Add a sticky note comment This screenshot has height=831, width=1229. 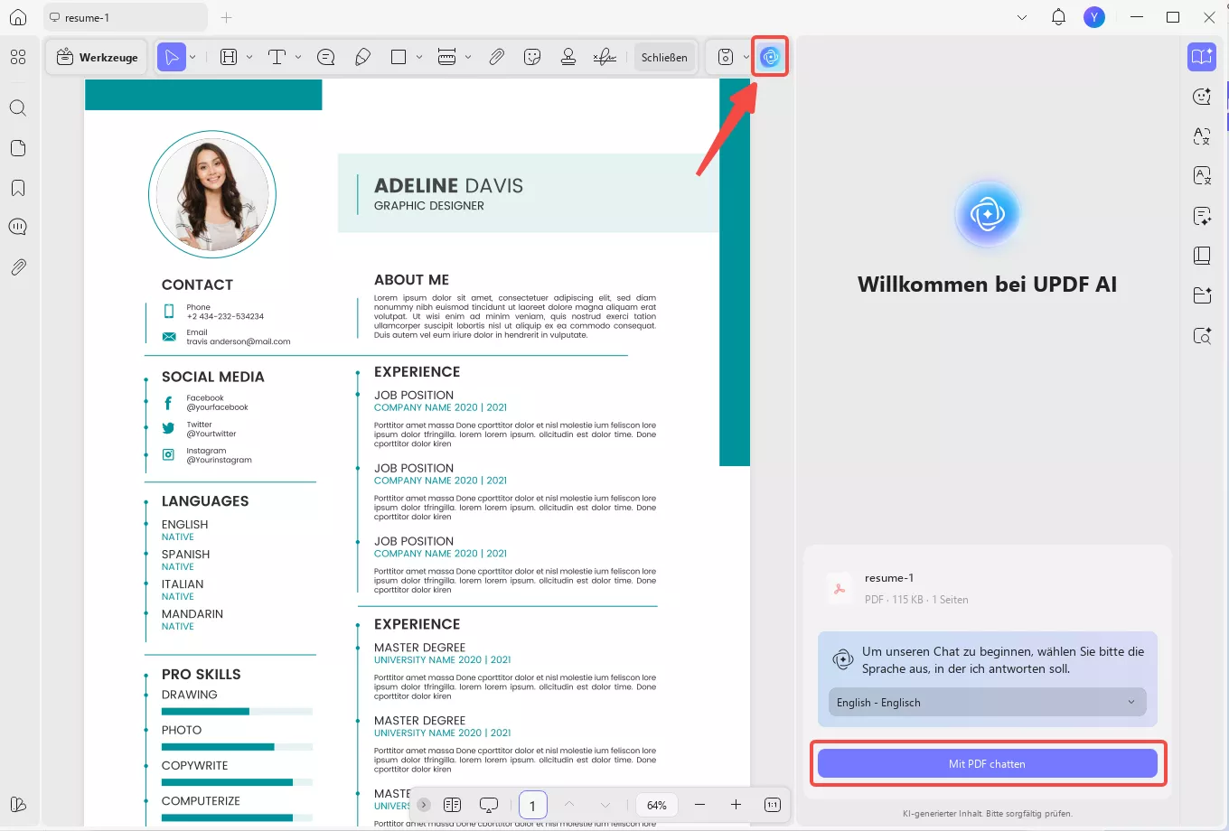326,57
